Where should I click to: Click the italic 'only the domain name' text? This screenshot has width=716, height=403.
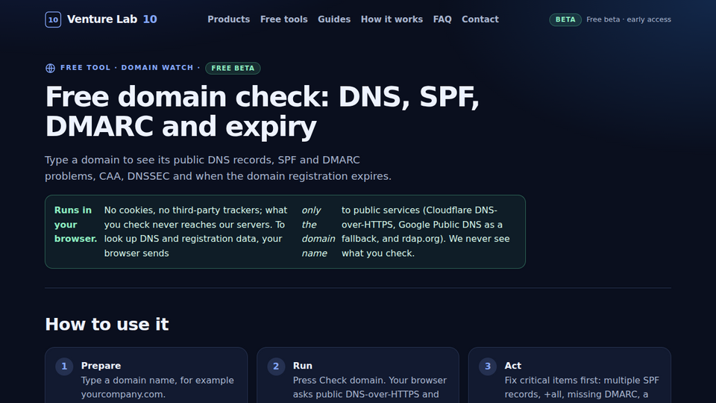[x=318, y=231]
